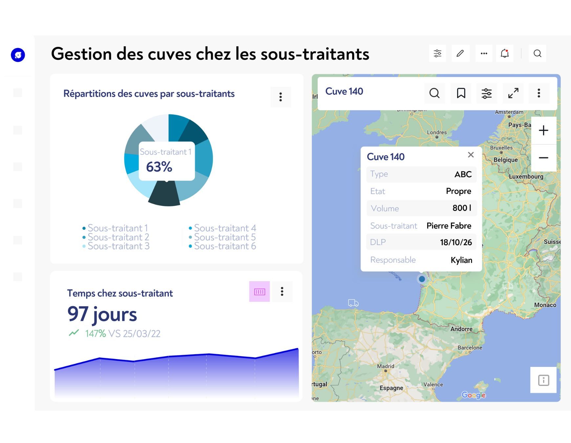Toggle Sous-traitant 4 in the pie legend
Image resolution: width=571 pixels, height=443 pixels.
click(x=224, y=228)
